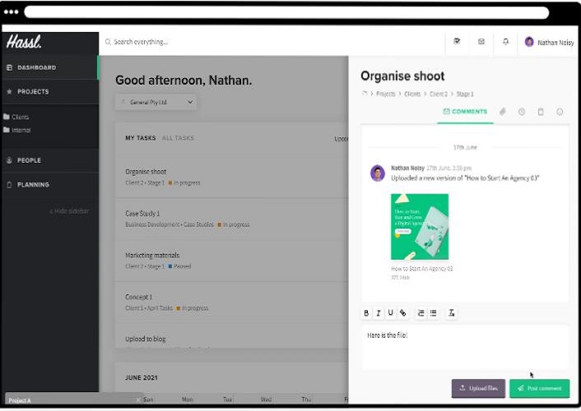The image size is (581, 411).
Task: Open the attachments paperclip tab
Action: (502, 111)
